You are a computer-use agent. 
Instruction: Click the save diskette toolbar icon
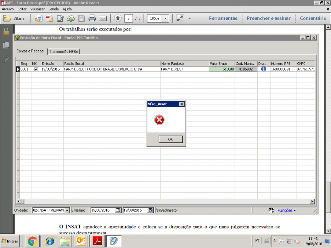point(81,18)
